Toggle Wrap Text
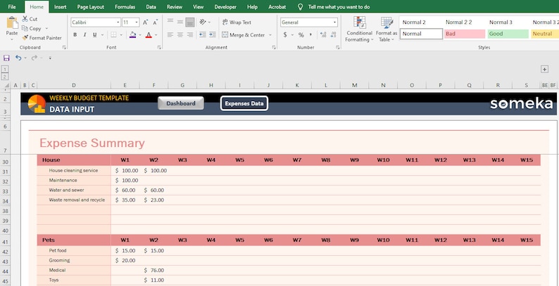Viewport: 559px width, 286px height. coord(237,22)
